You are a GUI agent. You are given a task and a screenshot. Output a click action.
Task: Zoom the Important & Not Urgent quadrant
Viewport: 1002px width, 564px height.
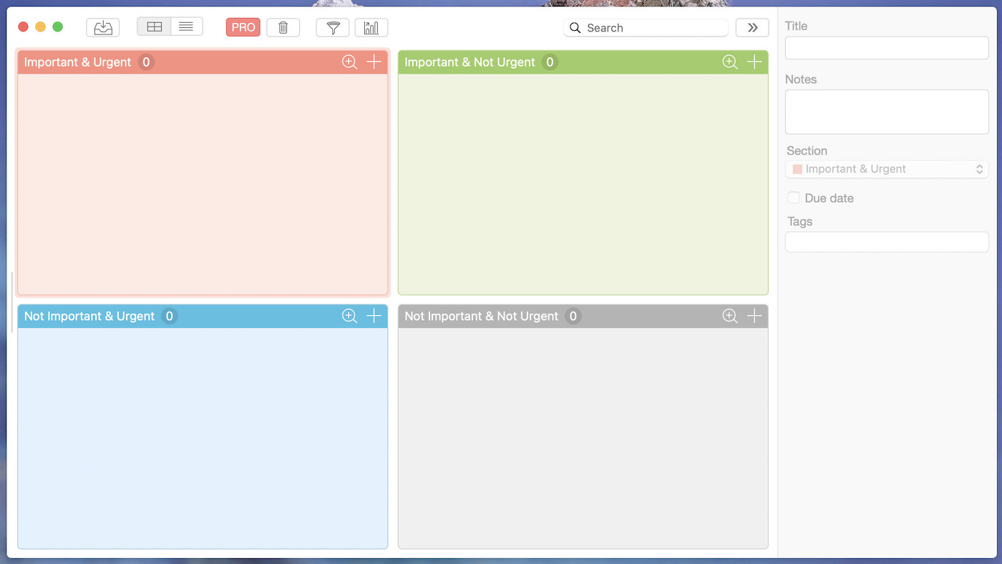click(729, 62)
